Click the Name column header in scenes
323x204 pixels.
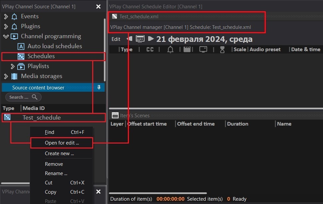point(284,124)
